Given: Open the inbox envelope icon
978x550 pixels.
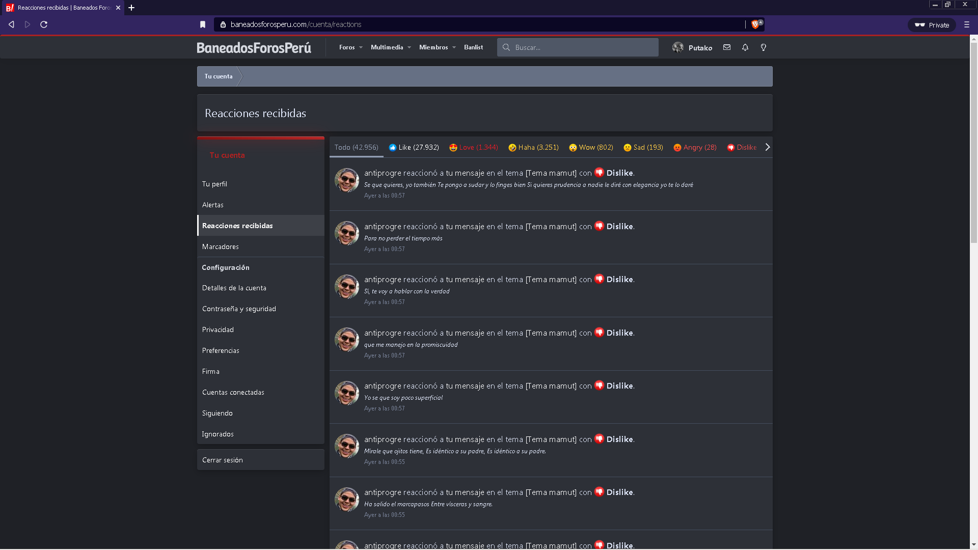Looking at the screenshot, I should 727,47.
